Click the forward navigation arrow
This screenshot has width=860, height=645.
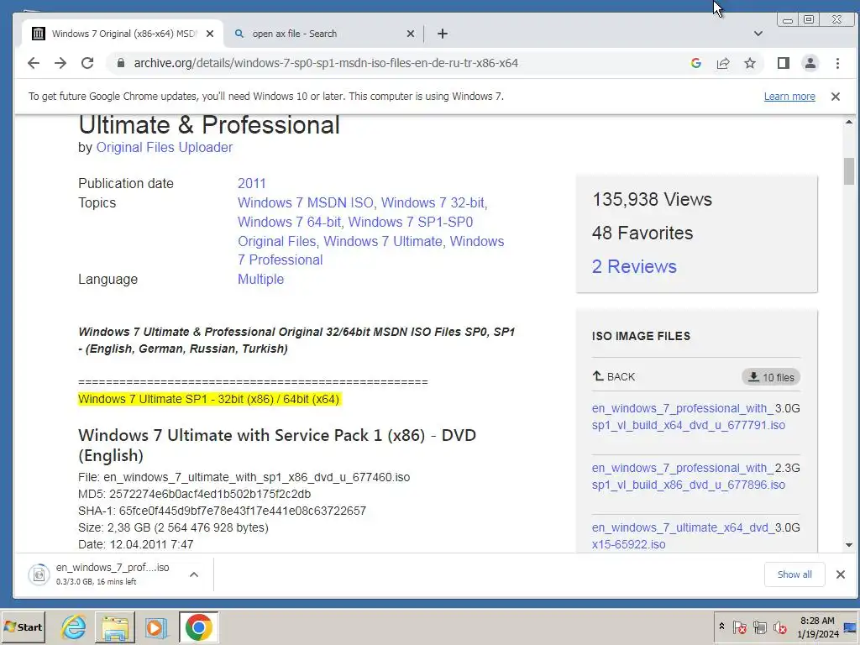[60, 63]
